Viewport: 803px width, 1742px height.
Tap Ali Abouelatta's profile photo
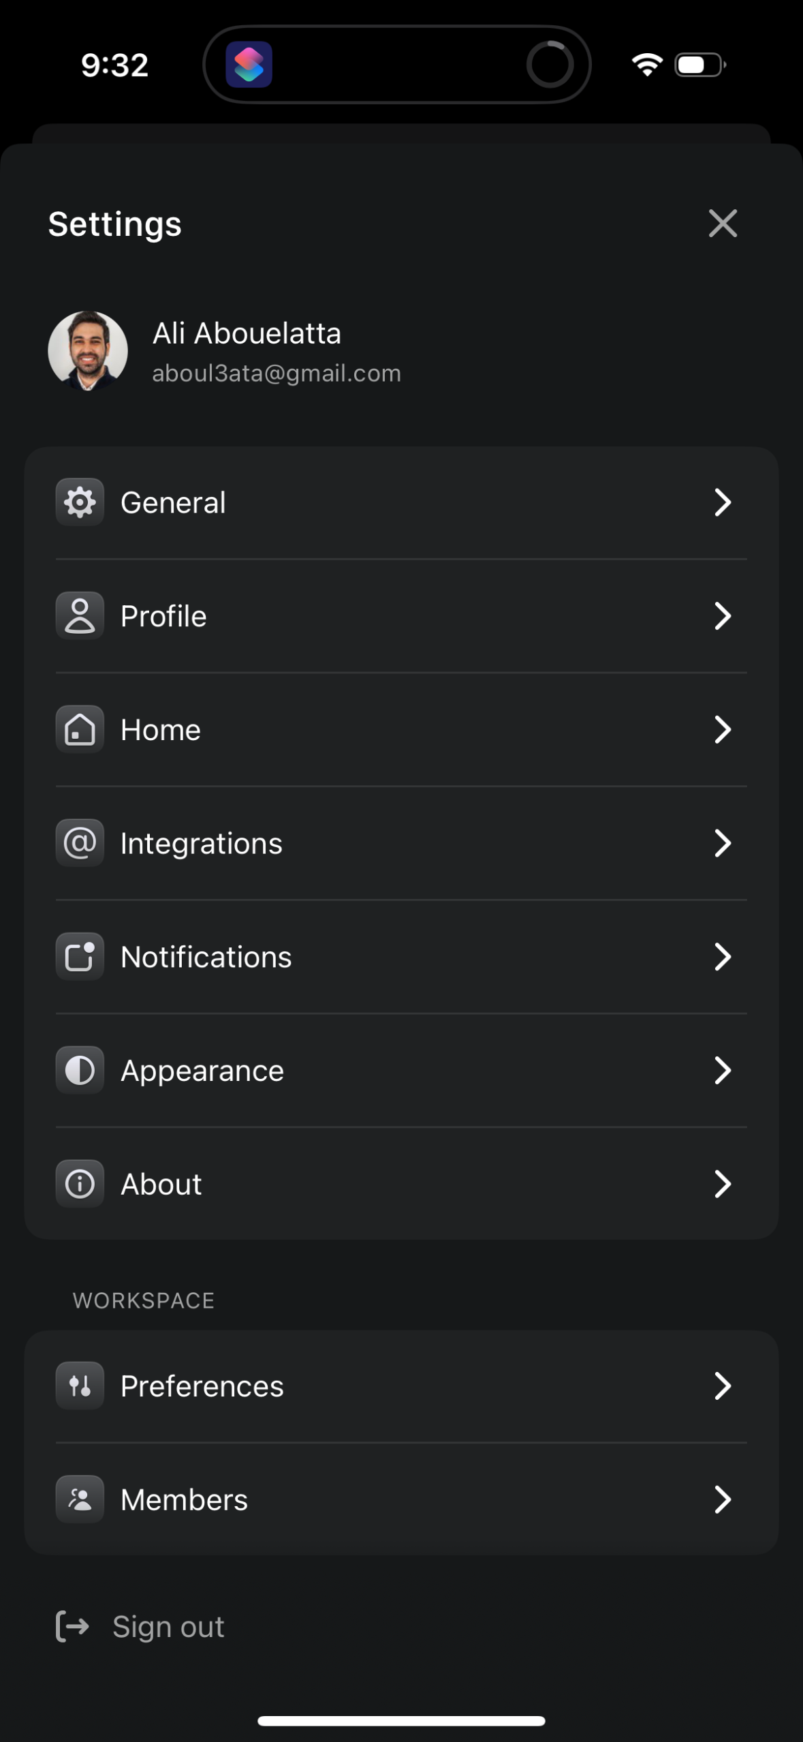point(88,350)
